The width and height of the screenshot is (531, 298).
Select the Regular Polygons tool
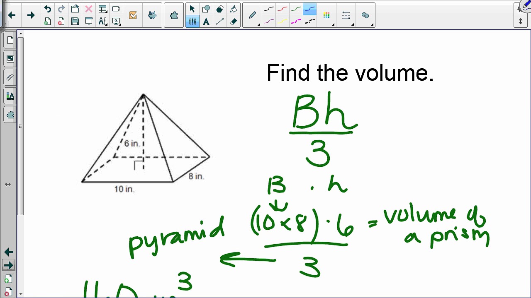(219, 9)
